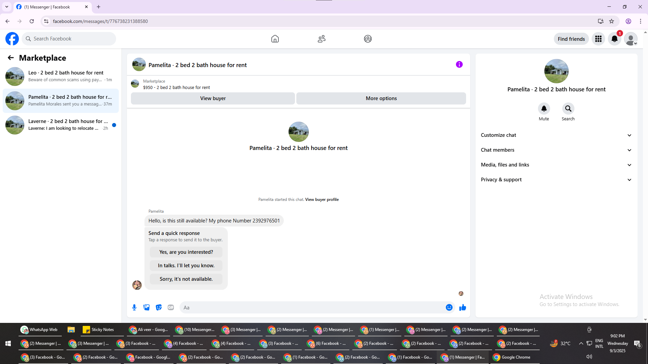648x364 pixels.
Task: Open More options for this listing
Action: [x=381, y=98]
